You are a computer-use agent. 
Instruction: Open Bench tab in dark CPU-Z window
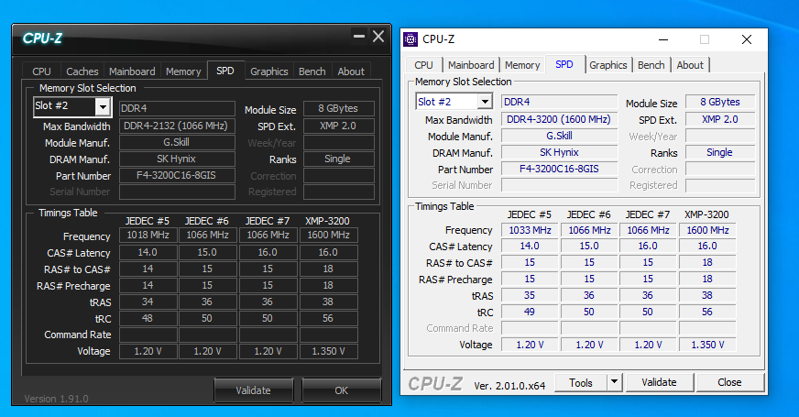tap(312, 71)
